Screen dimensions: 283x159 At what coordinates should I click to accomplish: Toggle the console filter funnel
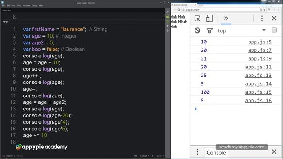[209, 30]
